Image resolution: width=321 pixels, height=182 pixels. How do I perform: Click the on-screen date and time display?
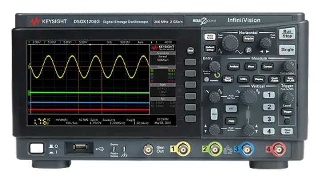tap(163, 121)
